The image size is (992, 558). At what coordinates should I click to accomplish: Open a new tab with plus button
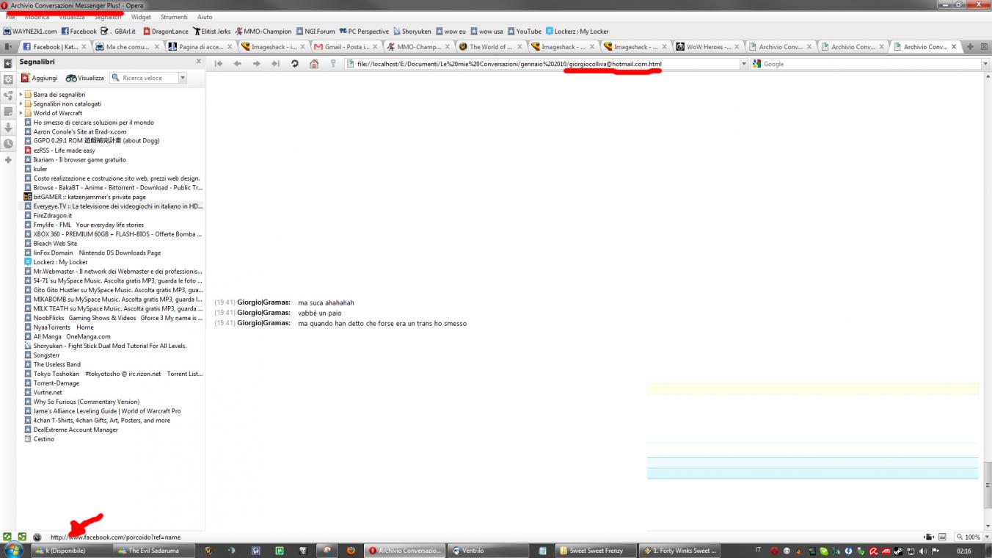(970, 47)
